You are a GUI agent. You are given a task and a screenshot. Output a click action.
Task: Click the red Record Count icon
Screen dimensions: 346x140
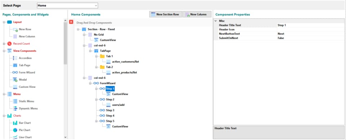[9, 43]
